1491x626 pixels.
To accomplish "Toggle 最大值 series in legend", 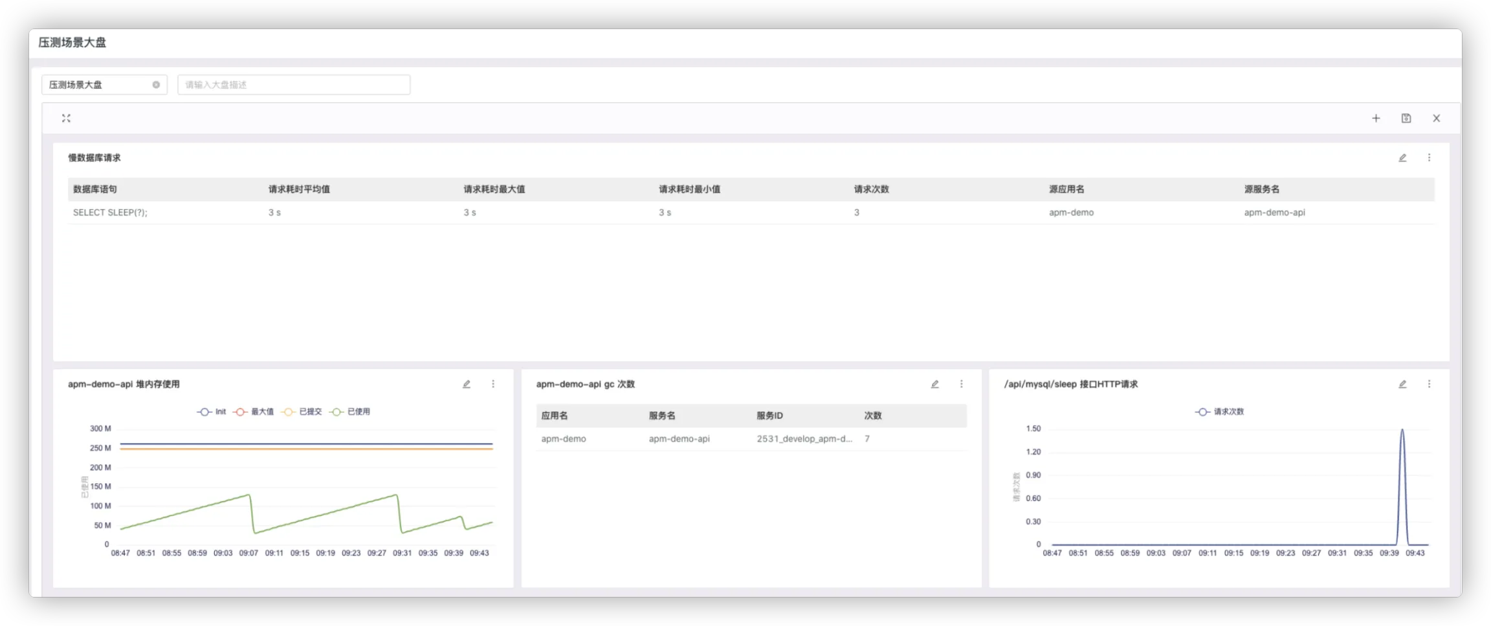I will point(254,412).
